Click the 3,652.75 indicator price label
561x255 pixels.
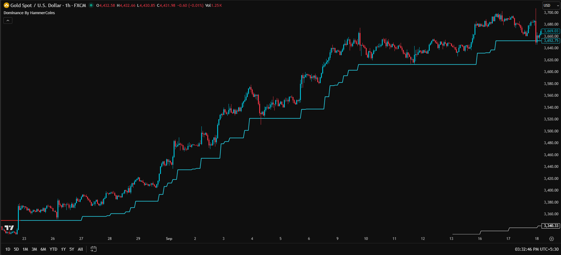click(551, 41)
